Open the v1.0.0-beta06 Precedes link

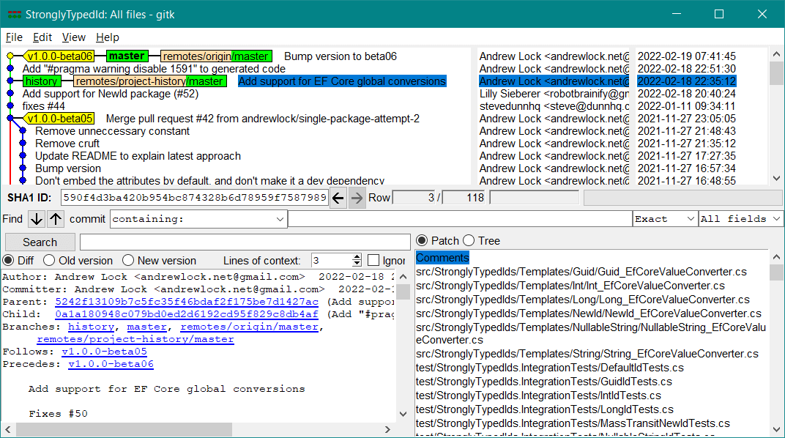click(x=111, y=365)
